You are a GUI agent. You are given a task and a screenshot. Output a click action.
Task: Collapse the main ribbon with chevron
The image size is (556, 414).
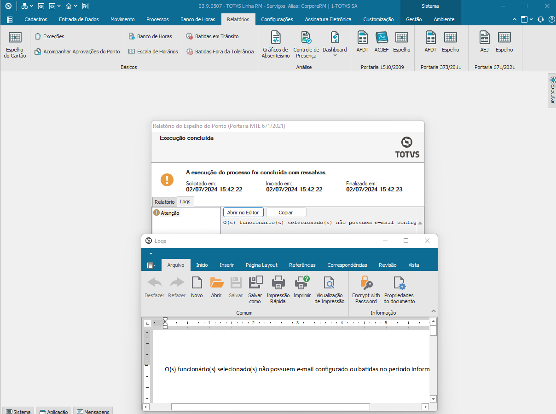point(515,19)
